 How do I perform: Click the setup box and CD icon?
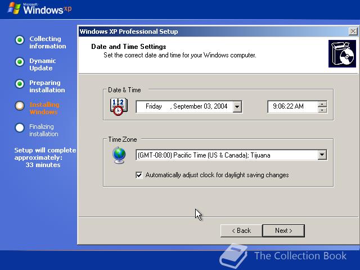[x=342, y=54]
